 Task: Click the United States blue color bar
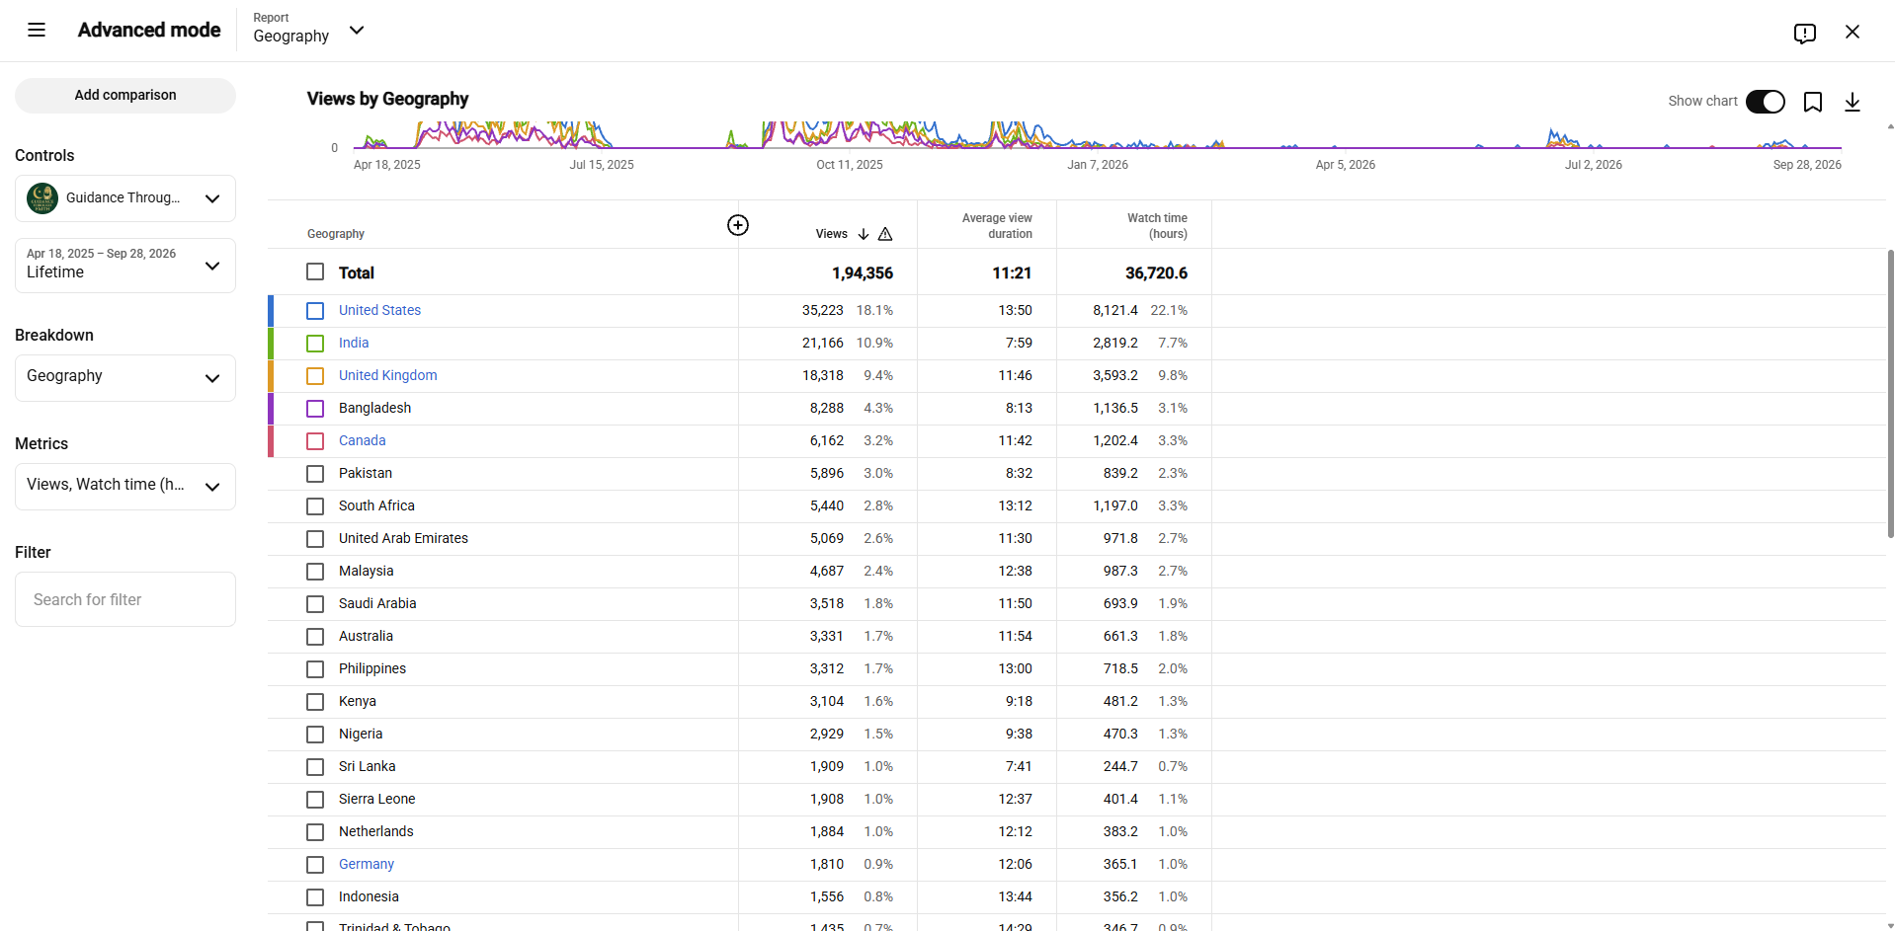(271, 311)
